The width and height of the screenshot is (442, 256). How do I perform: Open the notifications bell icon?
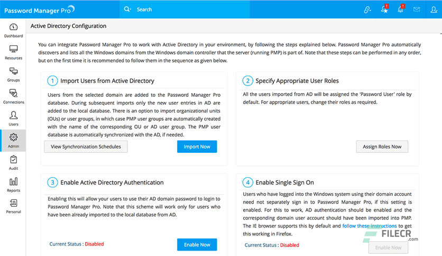(401, 9)
